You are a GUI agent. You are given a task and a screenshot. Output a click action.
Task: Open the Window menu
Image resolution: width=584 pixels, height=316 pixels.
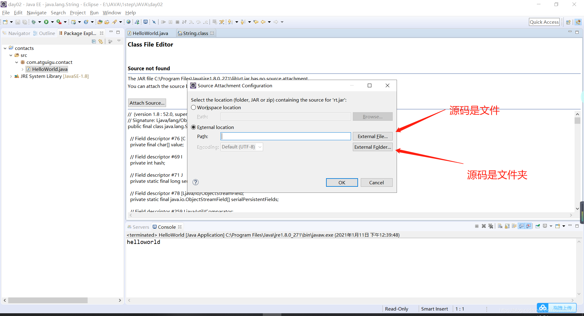pos(112,12)
